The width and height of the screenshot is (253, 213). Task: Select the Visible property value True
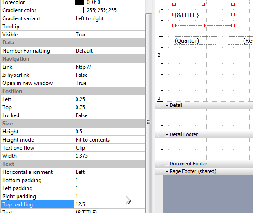pyautogui.click(x=109, y=35)
